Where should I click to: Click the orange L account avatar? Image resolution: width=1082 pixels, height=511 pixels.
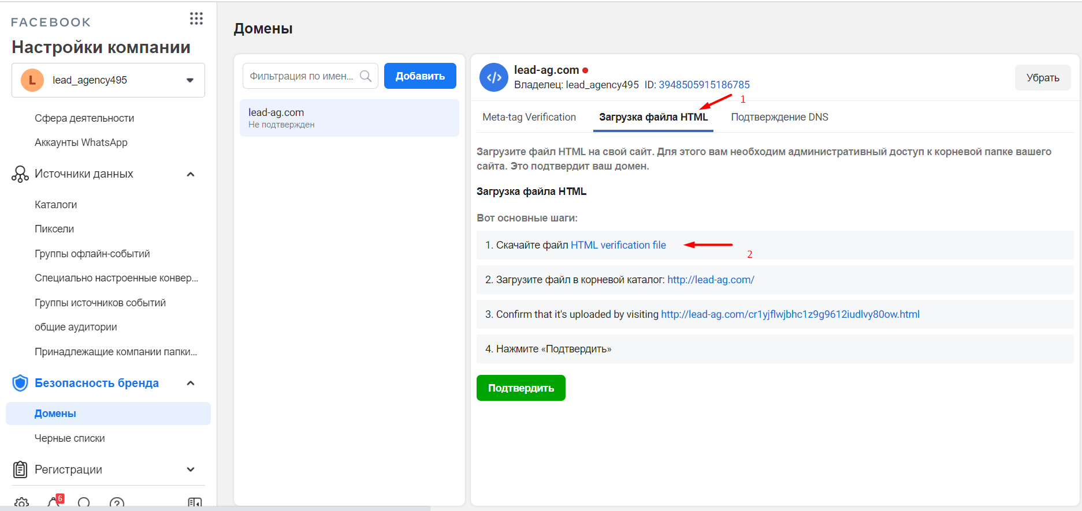32,80
